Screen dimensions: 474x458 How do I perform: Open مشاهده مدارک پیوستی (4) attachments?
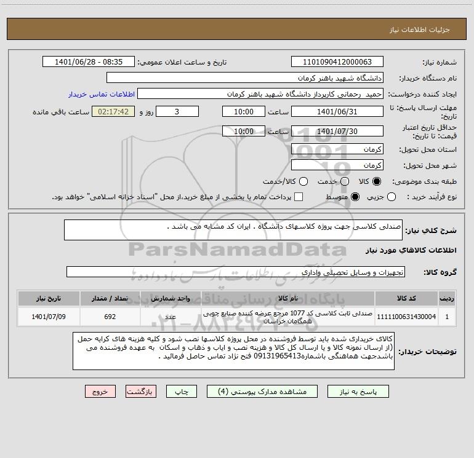[262, 392]
